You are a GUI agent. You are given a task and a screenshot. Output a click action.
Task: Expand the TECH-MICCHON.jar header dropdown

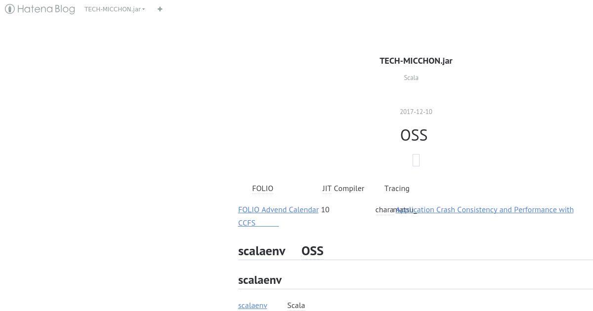115,9
